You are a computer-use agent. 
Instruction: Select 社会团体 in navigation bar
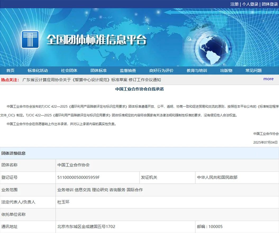(x=69, y=70)
